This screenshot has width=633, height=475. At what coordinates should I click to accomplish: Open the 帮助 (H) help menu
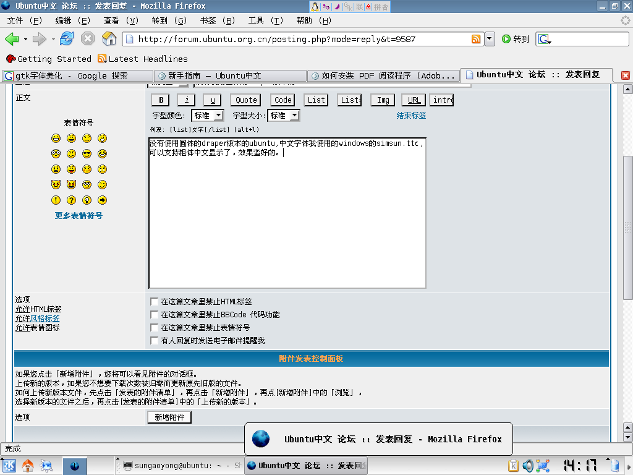pyautogui.click(x=313, y=20)
